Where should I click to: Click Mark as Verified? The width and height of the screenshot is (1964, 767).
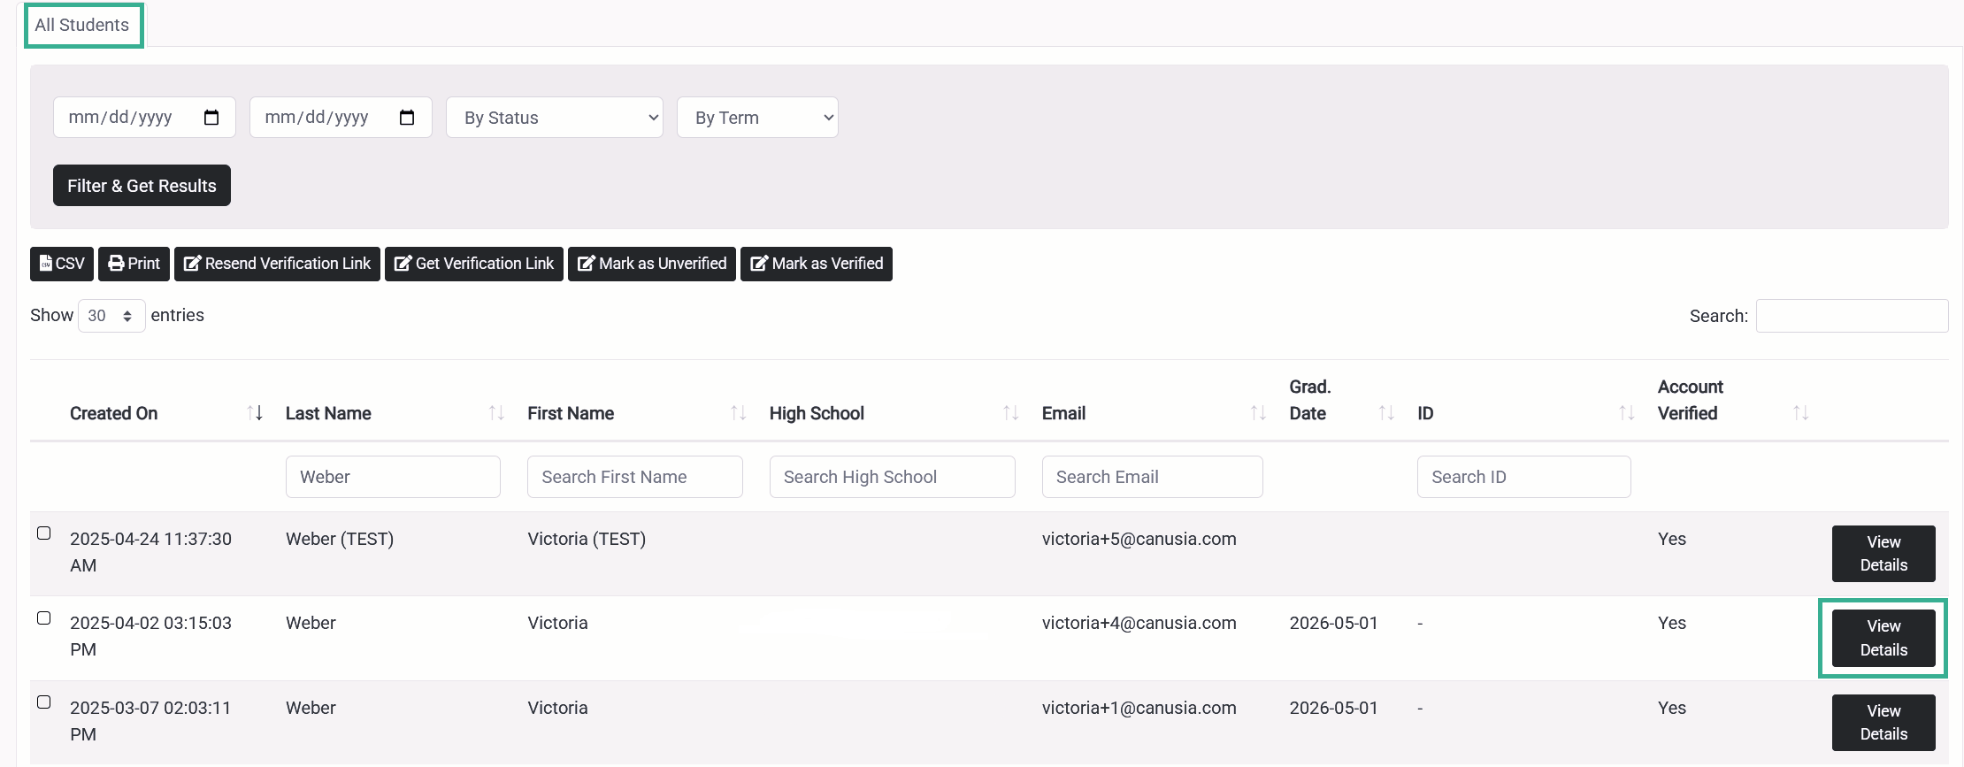coord(817,264)
